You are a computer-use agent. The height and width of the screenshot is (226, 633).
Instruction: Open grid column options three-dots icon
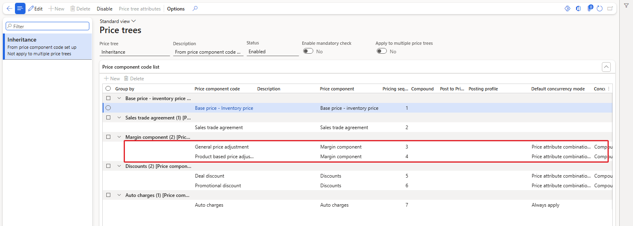click(x=609, y=89)
